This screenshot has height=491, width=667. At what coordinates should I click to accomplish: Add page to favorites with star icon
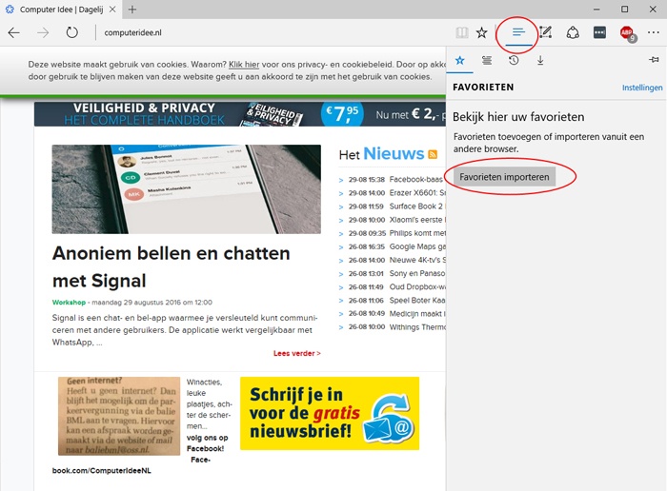[x=481, y=32]
